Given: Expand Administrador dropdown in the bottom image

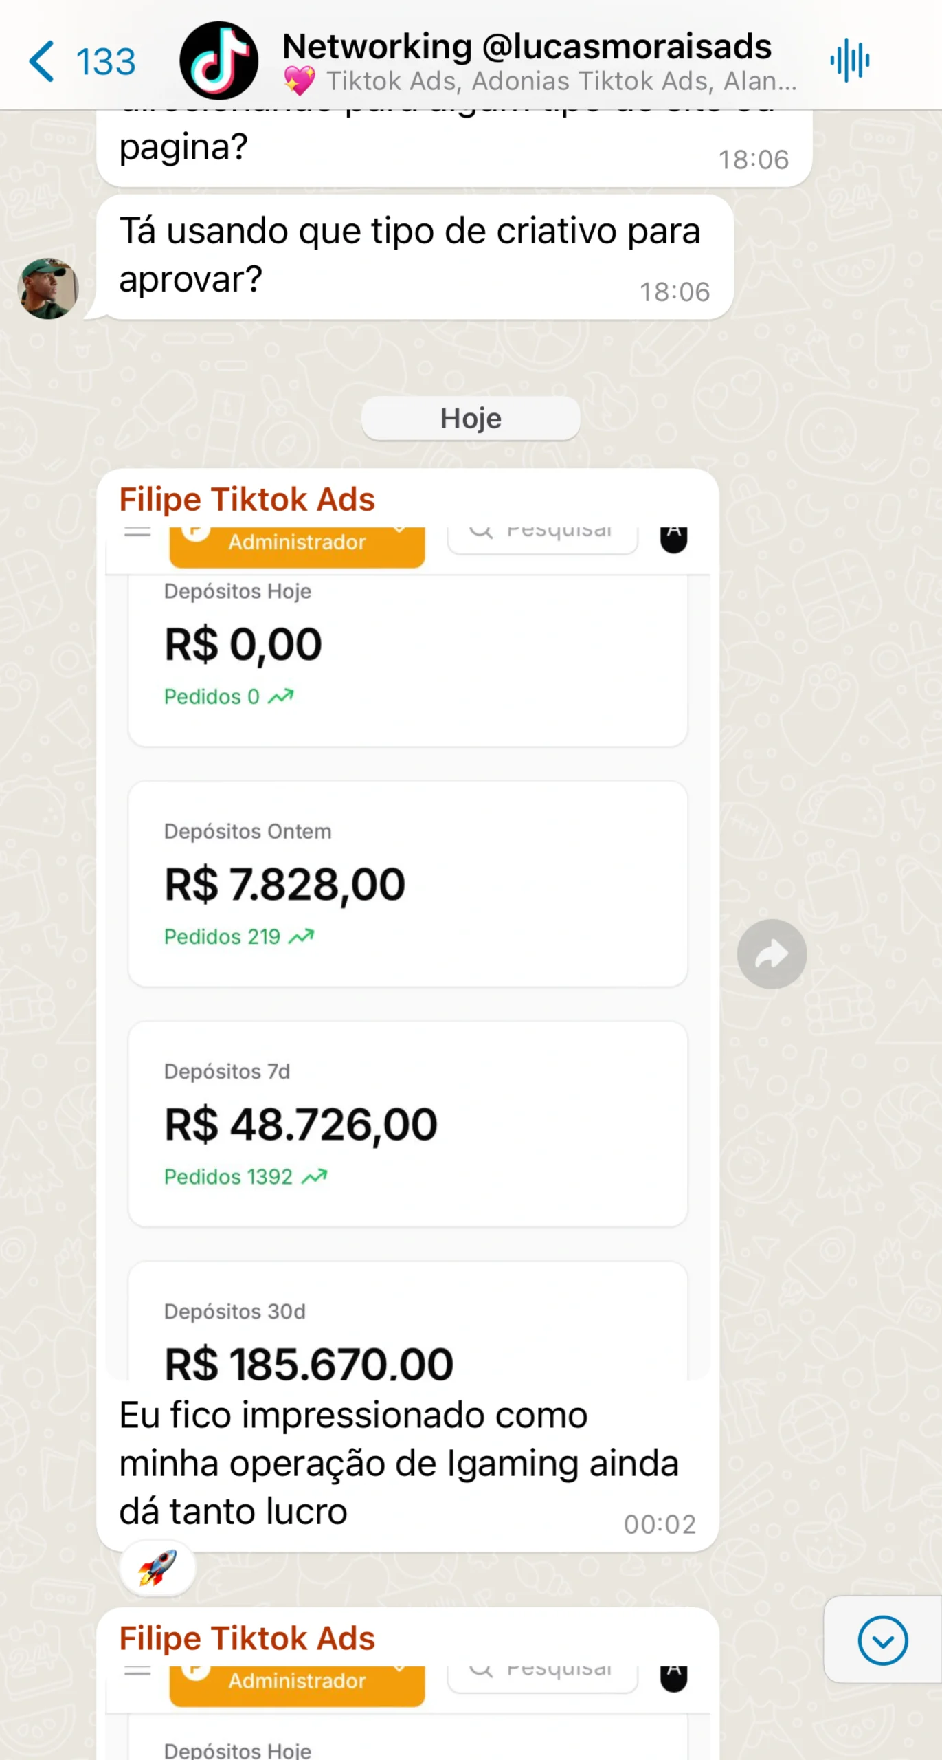Looking at the screenshot, I should pos(297,1683).
